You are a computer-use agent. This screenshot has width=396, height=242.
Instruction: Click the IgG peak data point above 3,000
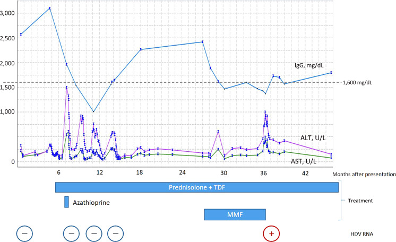point(50,8)
